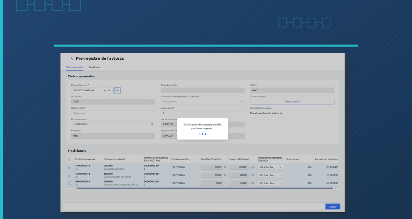412x219 pixels.
Task: Click right arrow of positions horizontal scrollbar
Action: coord(335,188)
